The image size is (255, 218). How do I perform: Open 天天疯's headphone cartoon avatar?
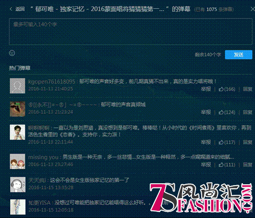18,185
